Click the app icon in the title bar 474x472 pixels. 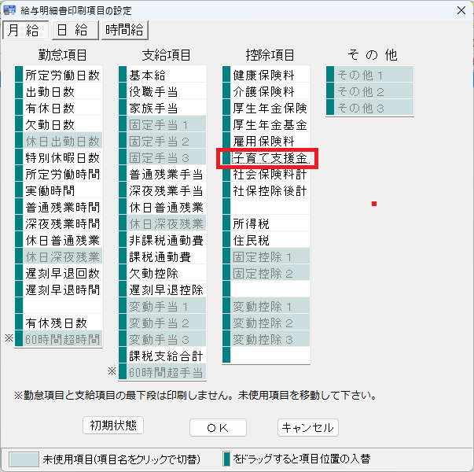pos(10,10)
